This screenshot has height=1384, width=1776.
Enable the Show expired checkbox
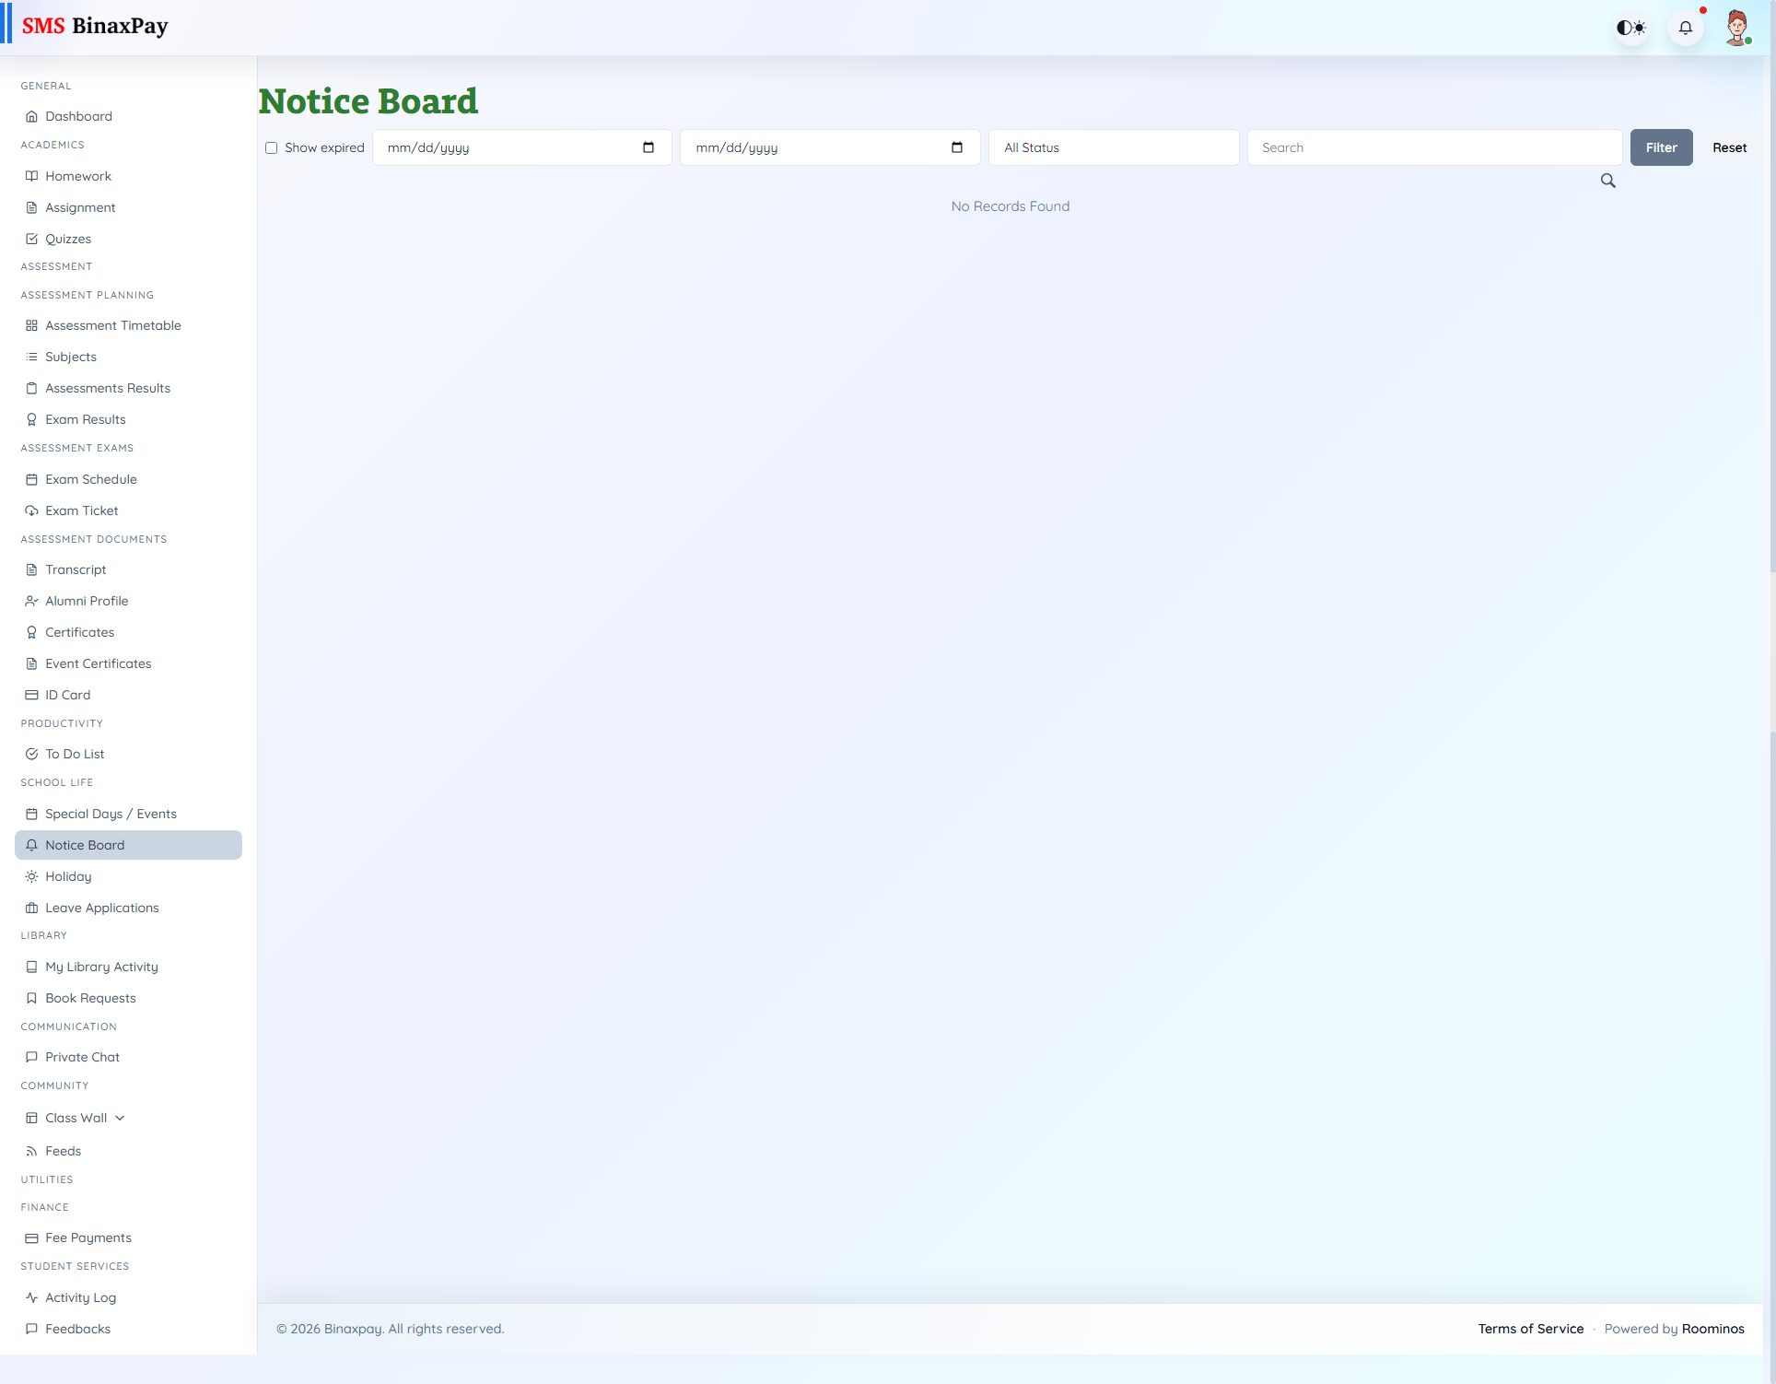[x=271, y=147]
